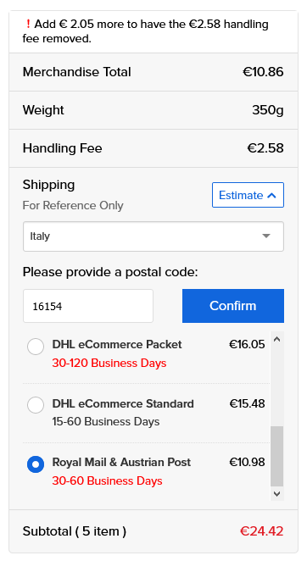Viewport: 307px width, 561px height.
Task: Click the scrollbar down arrow
Action: 276,494
